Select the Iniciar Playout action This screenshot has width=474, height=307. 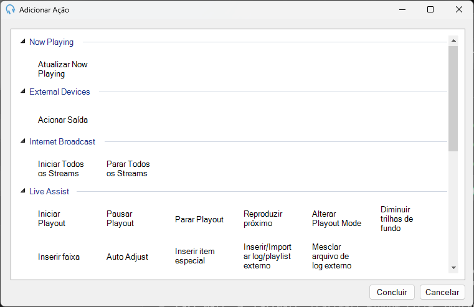point(52,219)
